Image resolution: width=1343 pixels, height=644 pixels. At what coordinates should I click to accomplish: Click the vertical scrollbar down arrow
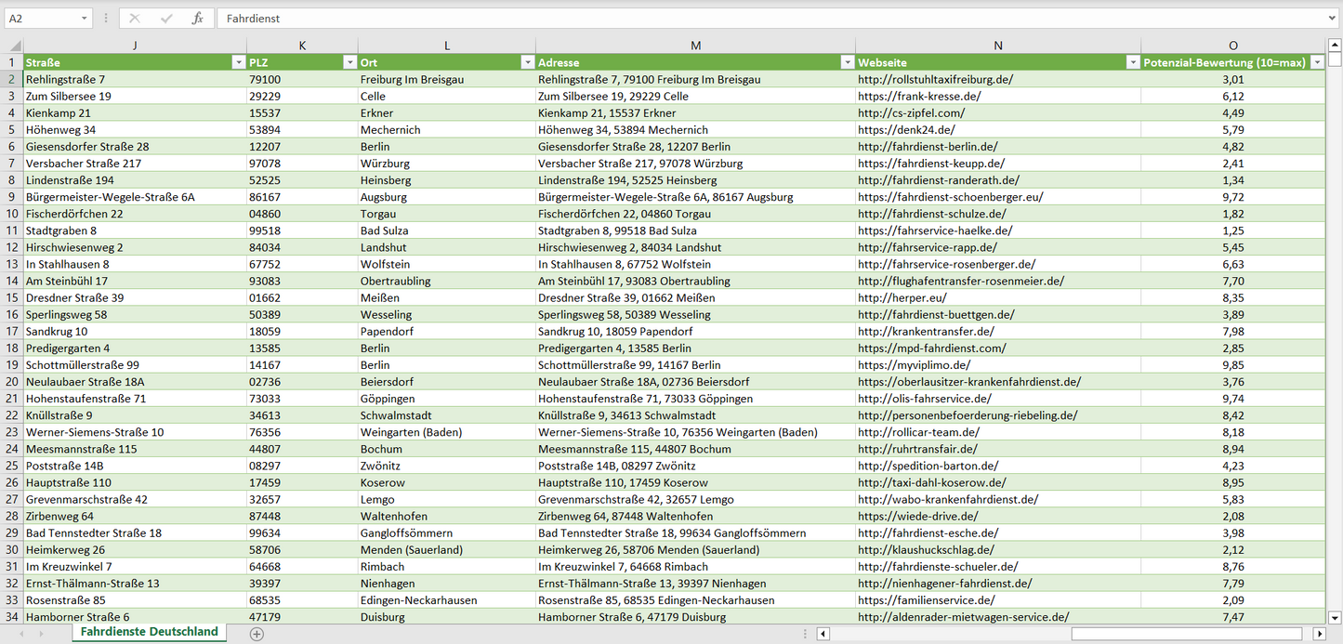[x=1335, y=617]
